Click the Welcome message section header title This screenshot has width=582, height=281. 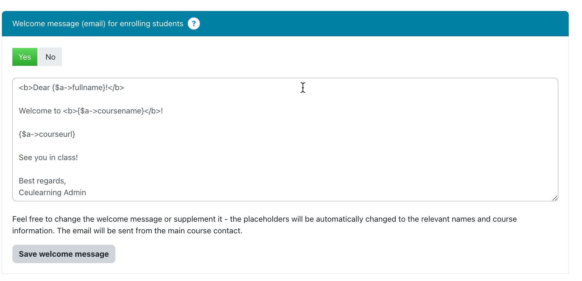[98, 24]
